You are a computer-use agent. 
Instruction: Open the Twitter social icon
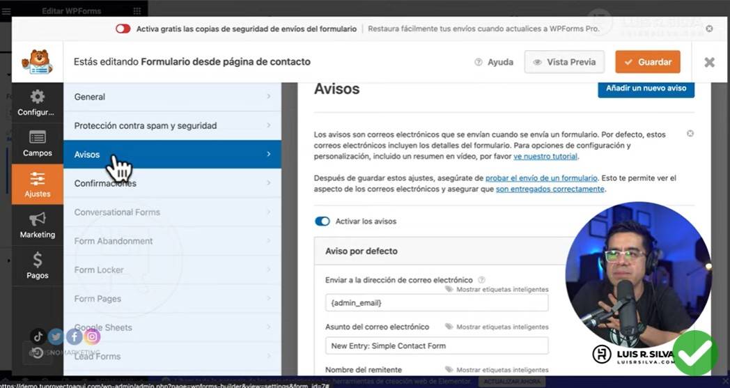tap(56, 336)
